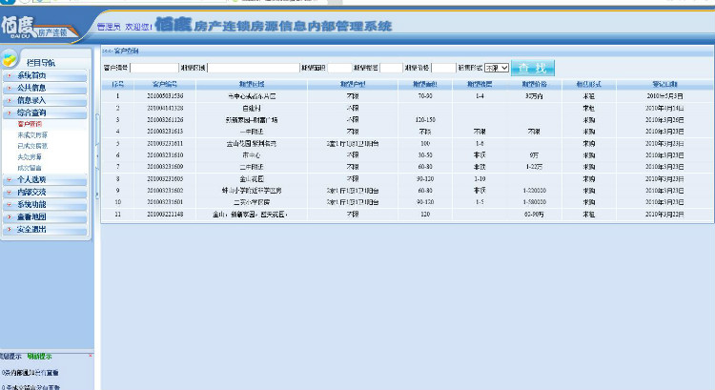The width and height of the screenshot is (715, 390).
Task: Collapse the 综合查询 section
Action: [45, 113]
